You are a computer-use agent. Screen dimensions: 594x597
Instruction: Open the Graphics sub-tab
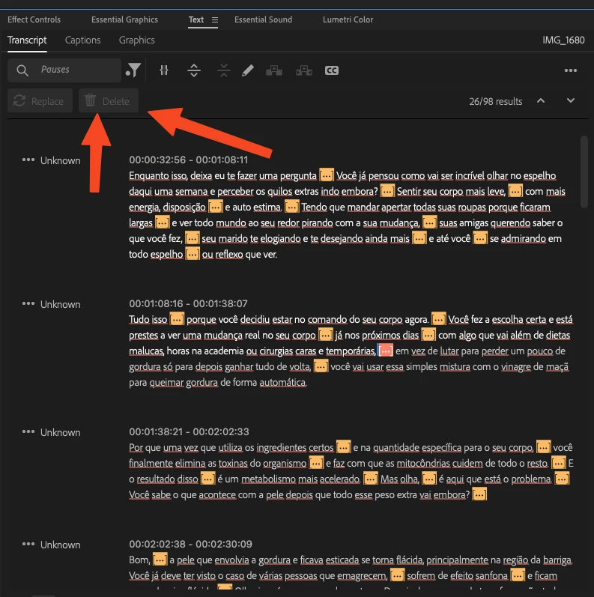tap(136, 40)
